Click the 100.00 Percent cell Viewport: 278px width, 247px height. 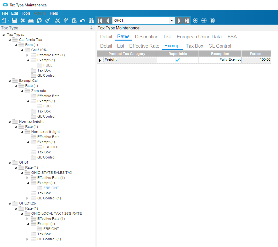256,60
